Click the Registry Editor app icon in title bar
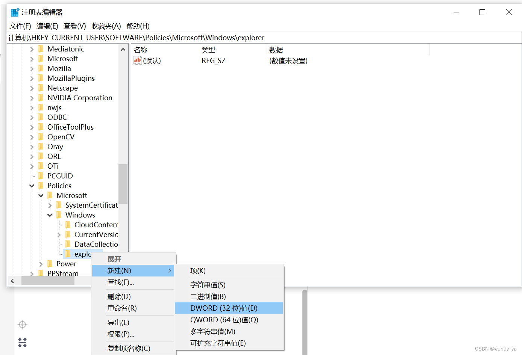The width and height of the screenshot is (522, 355). 15,12
